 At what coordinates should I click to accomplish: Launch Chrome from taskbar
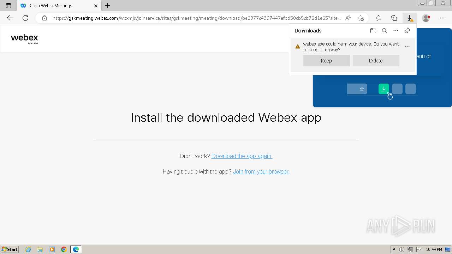coord(64,249)
